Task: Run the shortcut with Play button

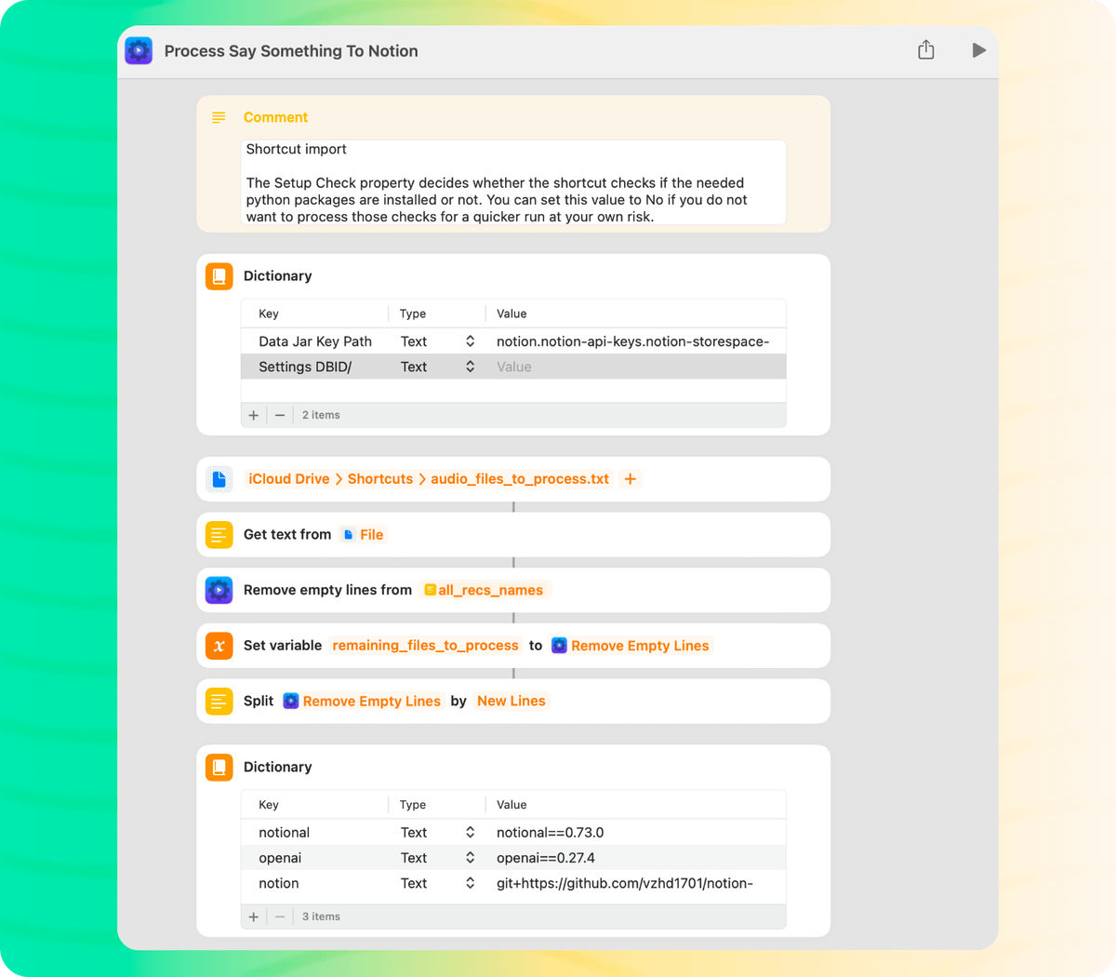Action: (978, 50)
